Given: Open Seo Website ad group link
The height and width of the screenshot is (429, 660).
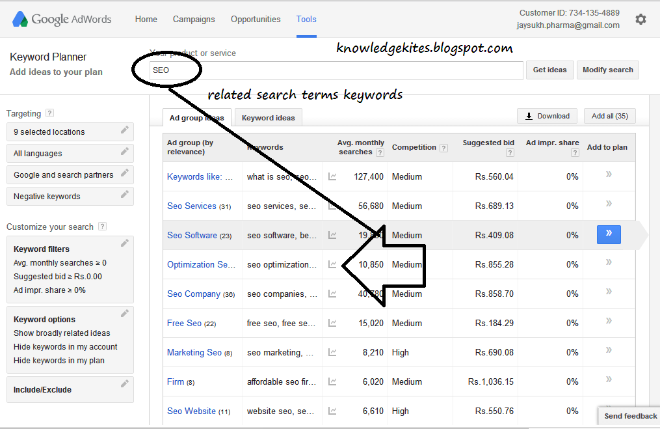Looking at the screenshot, I should 191,411.
